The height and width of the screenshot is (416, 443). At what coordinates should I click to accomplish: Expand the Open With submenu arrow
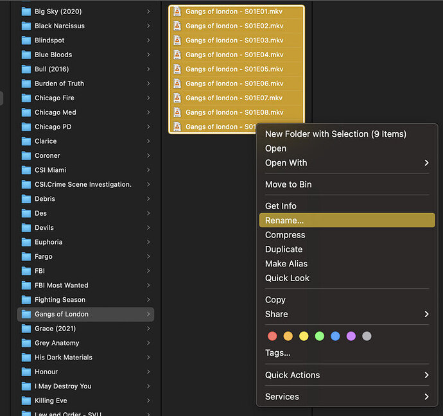pos(426,163)
